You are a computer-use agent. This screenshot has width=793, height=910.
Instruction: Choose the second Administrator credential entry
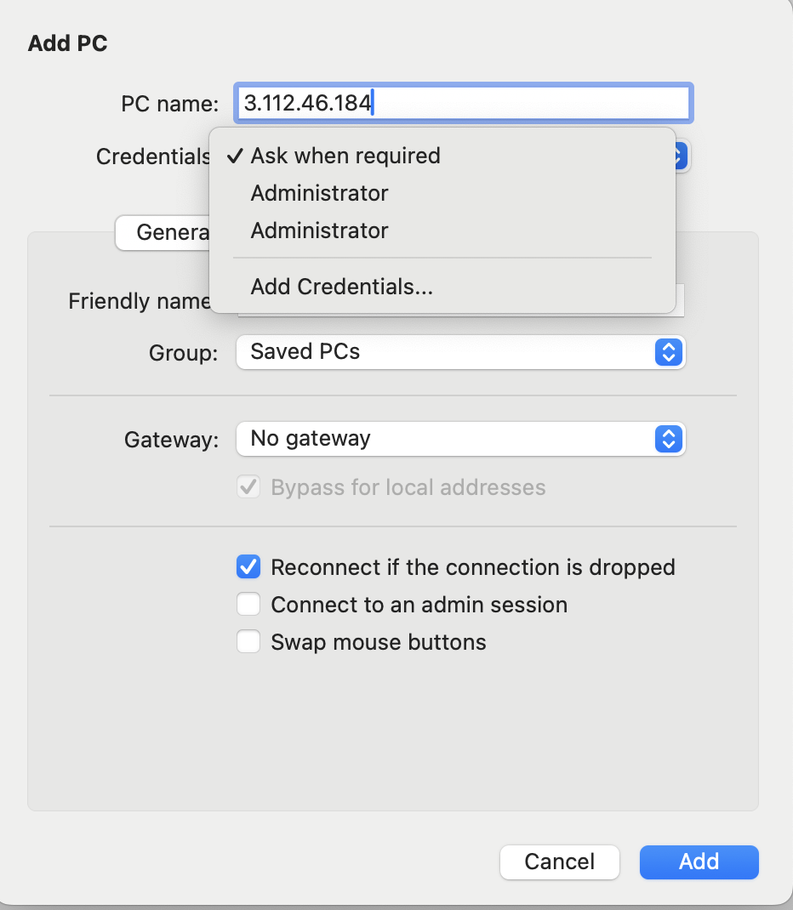click(x=319, y=230)
